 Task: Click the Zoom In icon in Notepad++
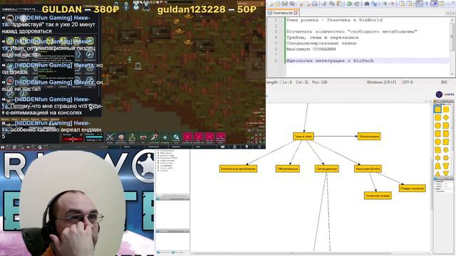click(384, 4)
